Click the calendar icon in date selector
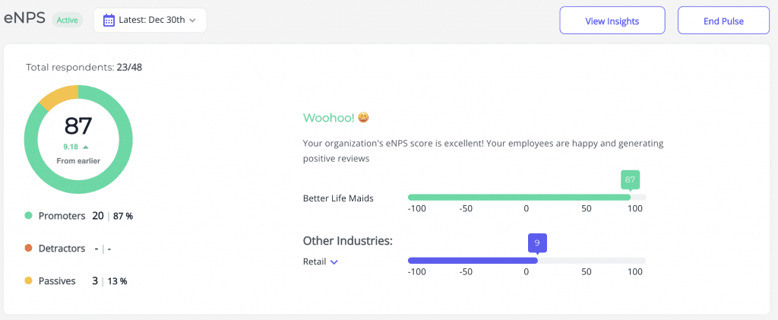778x320 pixels. (109, 21)
